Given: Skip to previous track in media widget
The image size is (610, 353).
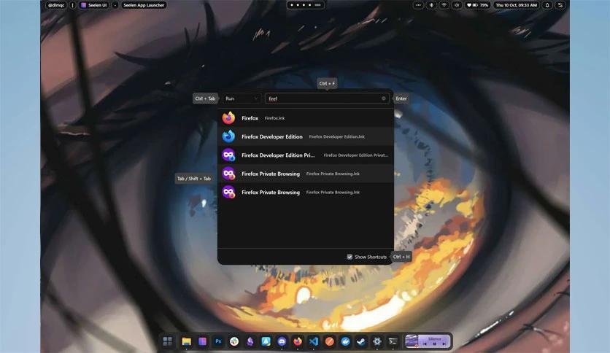Looking at the screenshot, I should click(425, 344).
